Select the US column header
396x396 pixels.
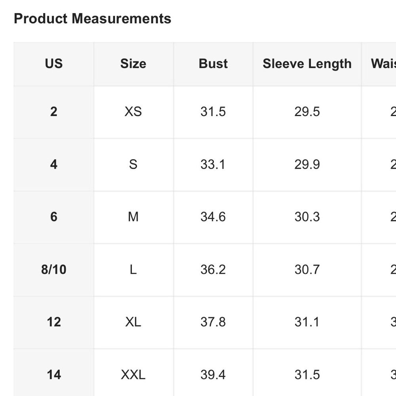point(54,64)
